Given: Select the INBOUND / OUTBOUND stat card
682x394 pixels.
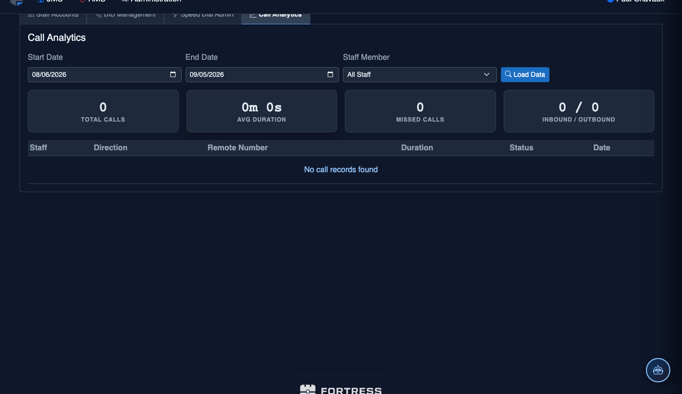Looking at the screenshot, I should click(579, 111).
